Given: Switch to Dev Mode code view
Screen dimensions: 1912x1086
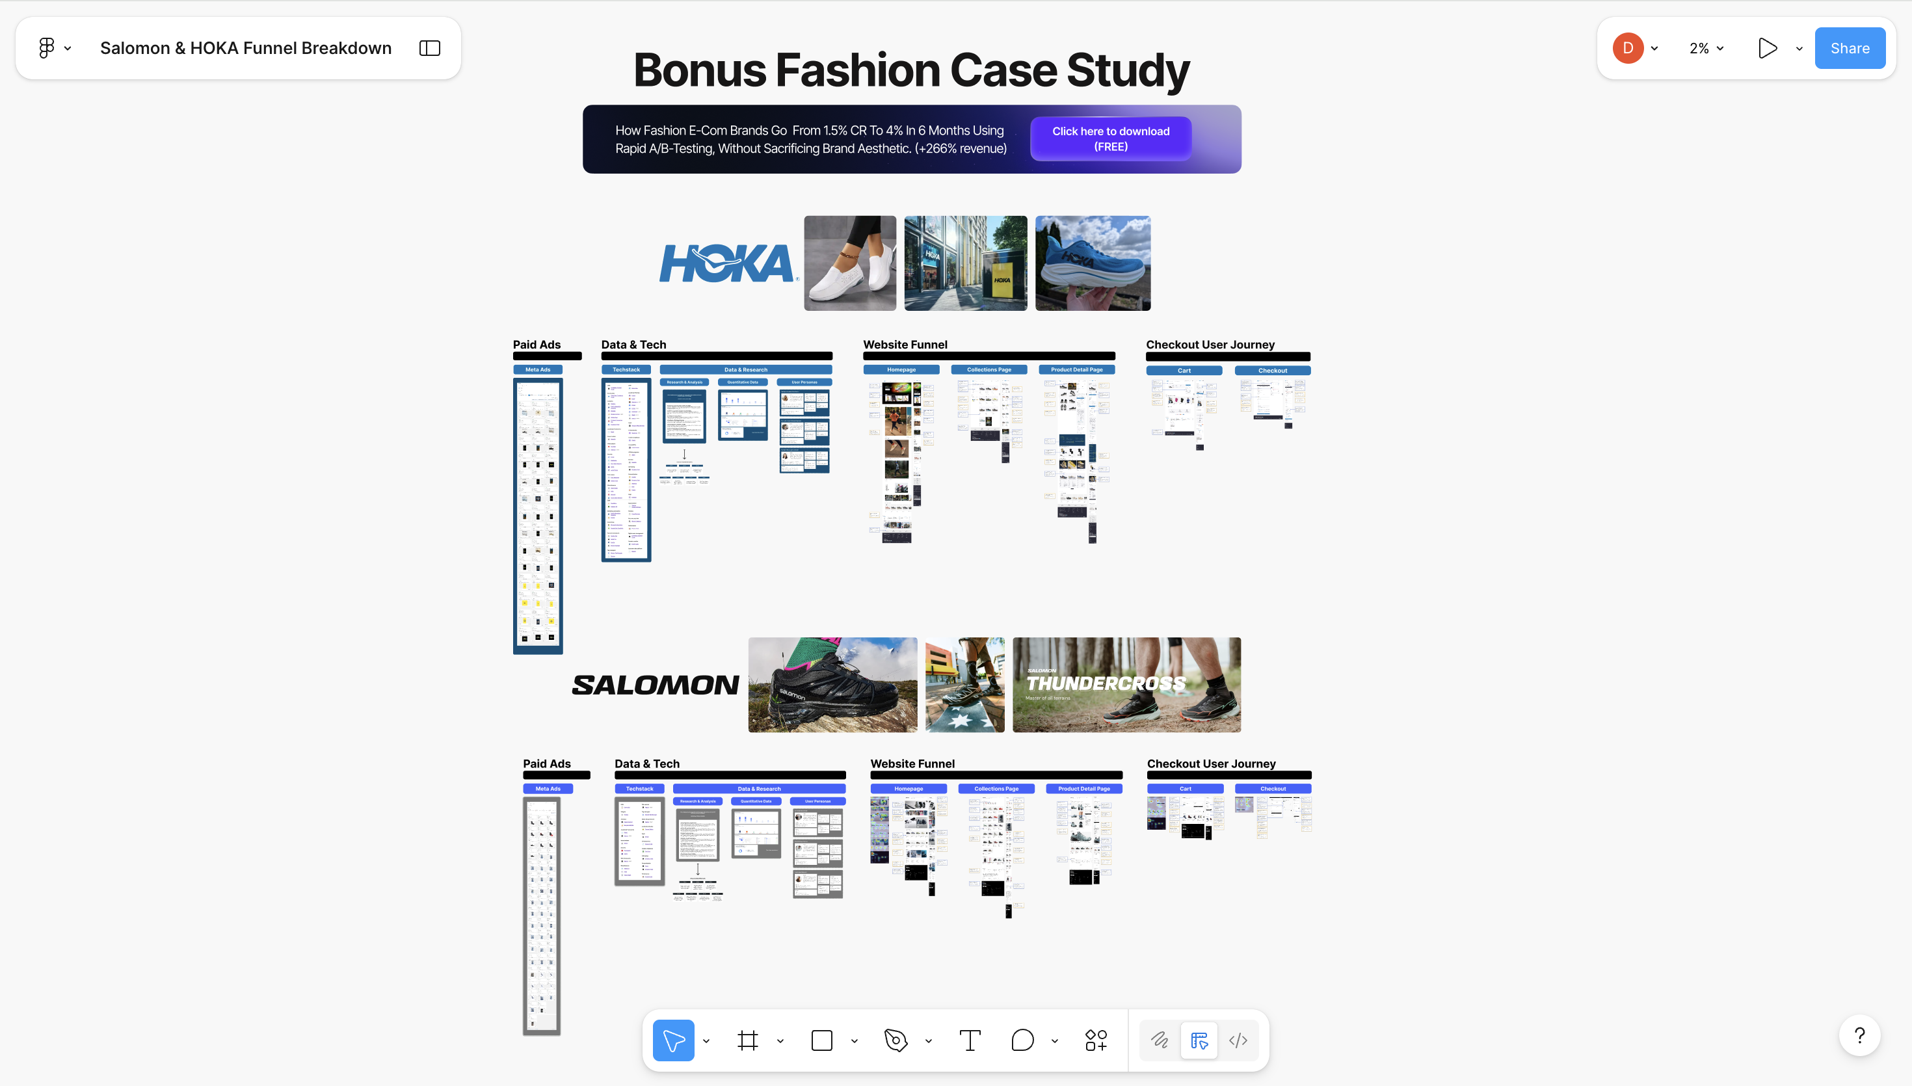Looking at the screenshot, I should tap(1238, 1040).
